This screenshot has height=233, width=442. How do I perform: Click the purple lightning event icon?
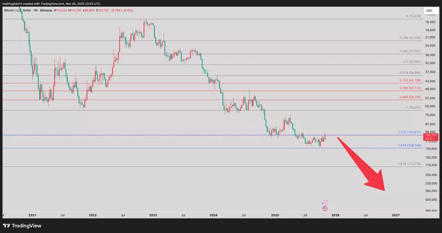[x=325, y=202]
